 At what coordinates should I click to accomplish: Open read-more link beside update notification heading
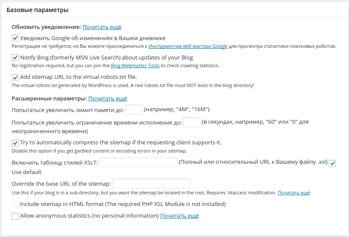(x=102, y=27)
